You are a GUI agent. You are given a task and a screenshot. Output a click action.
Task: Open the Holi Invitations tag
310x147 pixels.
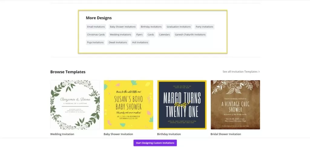pos(140,42)
